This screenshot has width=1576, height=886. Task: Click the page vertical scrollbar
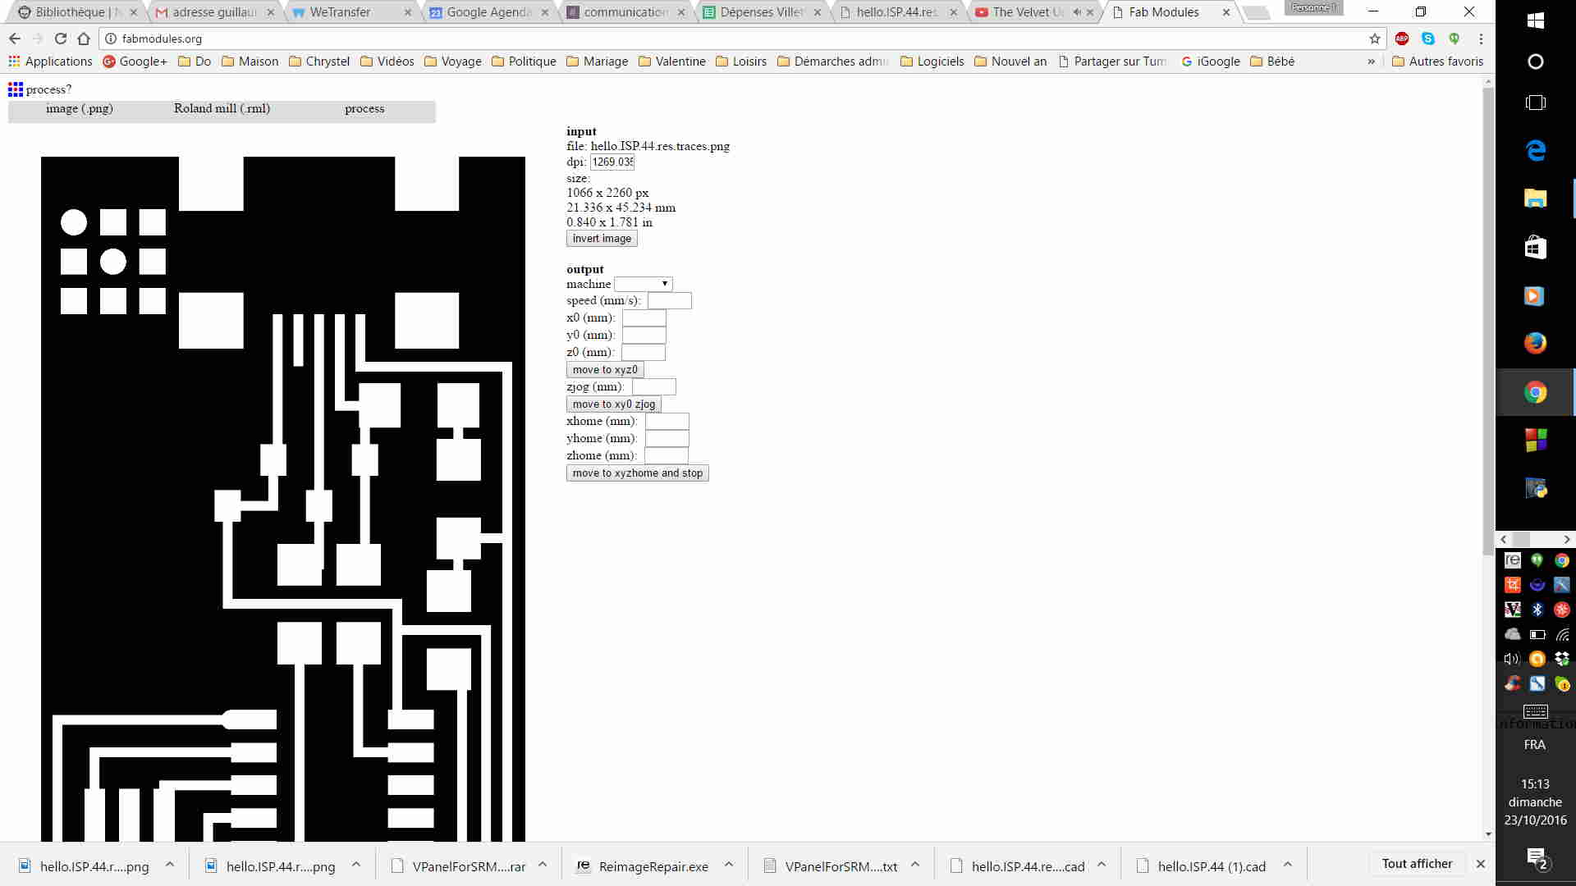[x=1488, y=328]
